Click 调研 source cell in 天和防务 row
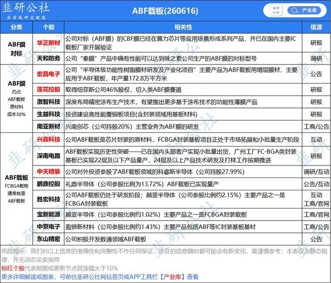 (316, 59)
